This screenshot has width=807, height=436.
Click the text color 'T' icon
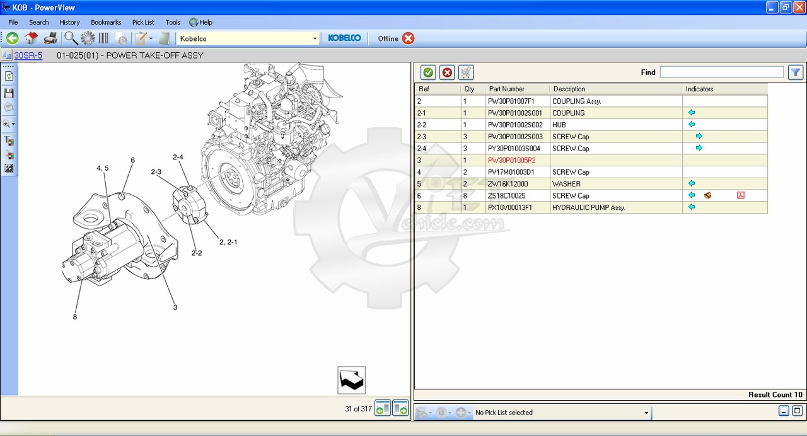coord(9,141)
